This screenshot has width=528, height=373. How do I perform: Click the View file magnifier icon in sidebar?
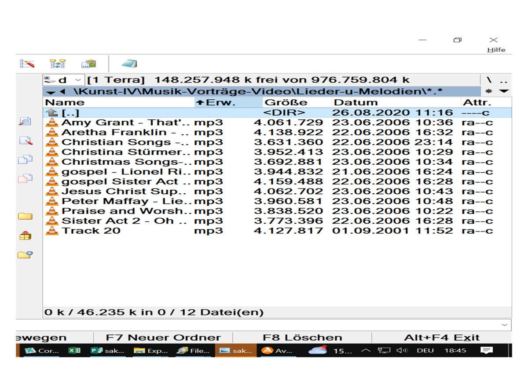[25, 122]
